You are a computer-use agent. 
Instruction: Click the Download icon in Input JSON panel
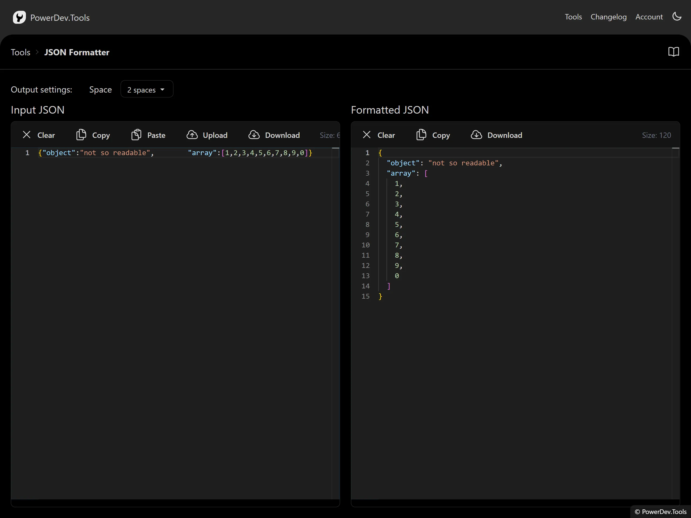click(x=254, y=135)
